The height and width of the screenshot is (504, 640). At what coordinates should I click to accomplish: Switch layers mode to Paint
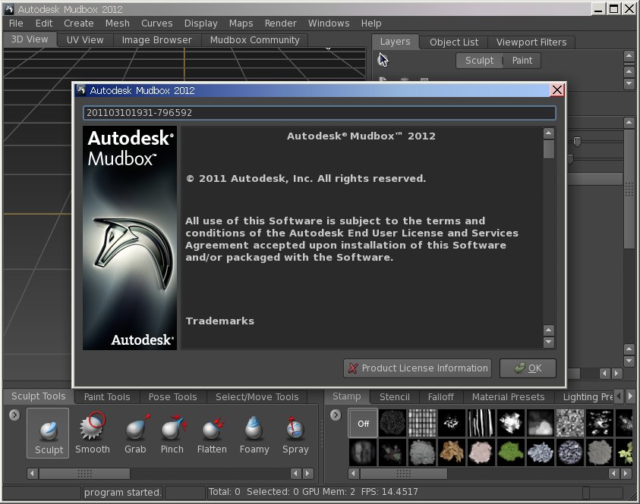(522, 61)
